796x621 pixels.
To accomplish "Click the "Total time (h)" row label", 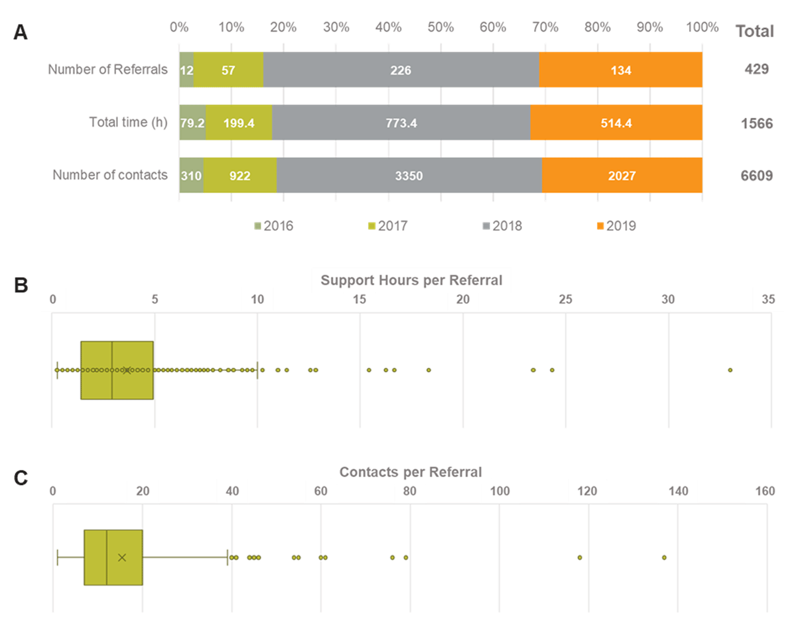I will [x=129, y=122].
